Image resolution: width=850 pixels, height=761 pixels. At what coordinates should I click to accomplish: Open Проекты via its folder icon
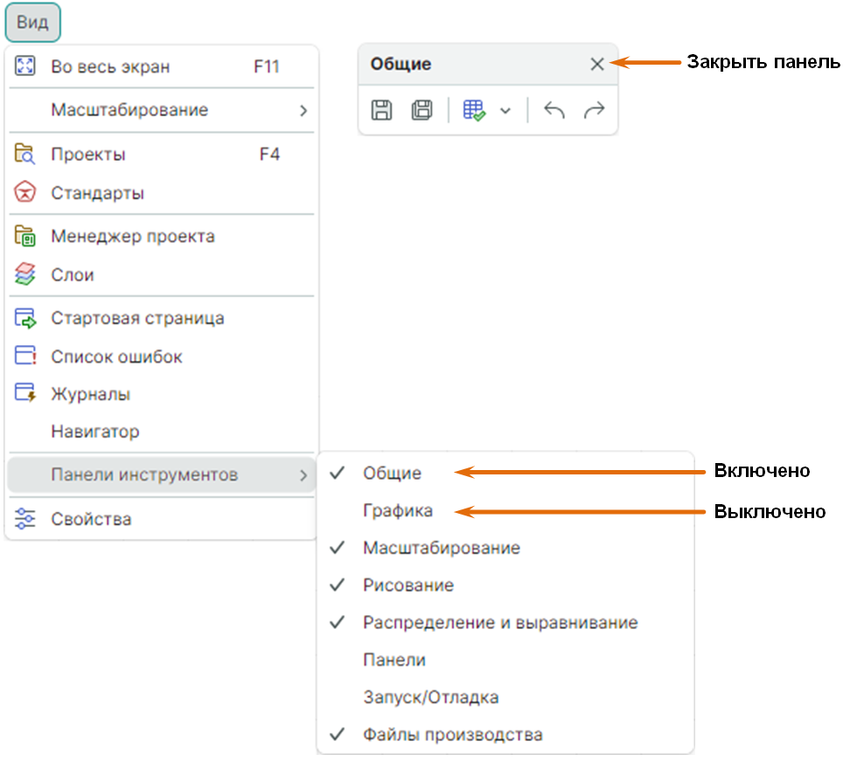point(25,155)
